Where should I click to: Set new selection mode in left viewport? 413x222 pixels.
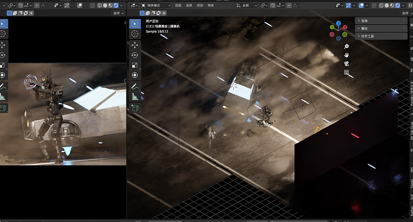(x=9, y=13)
